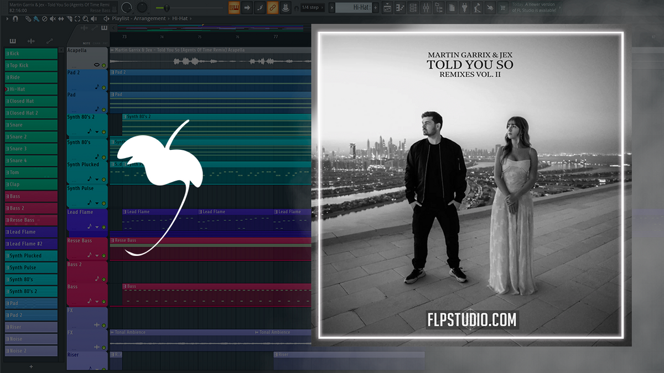Open the FL Studio Shop cart icon
The image size is (664, 373).
coord(503,7)
